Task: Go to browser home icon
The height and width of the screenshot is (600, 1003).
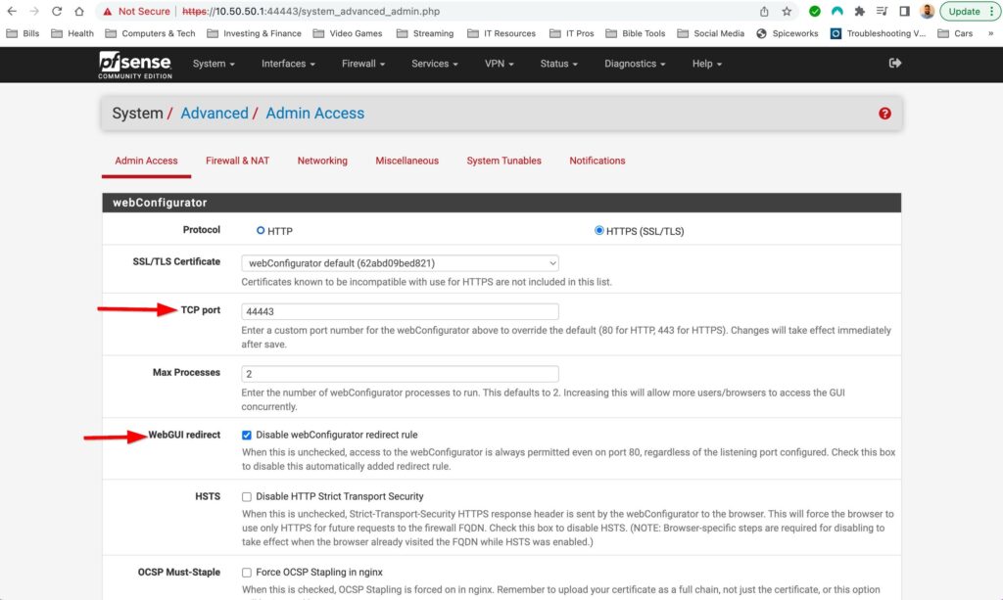Action: (78, 12)
